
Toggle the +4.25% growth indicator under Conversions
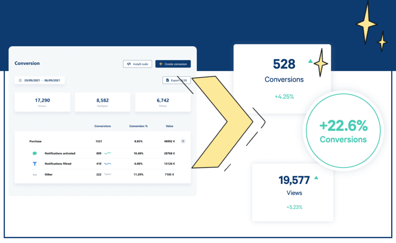(284, 96)
